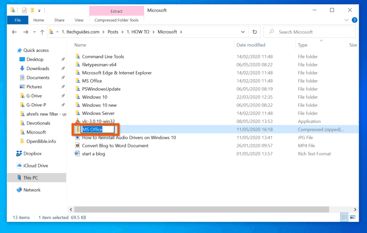The width and height of the screenshot is (367, 233).
Task: Navigate to Posts via the breadcrumb link
Action: point(113,32)
